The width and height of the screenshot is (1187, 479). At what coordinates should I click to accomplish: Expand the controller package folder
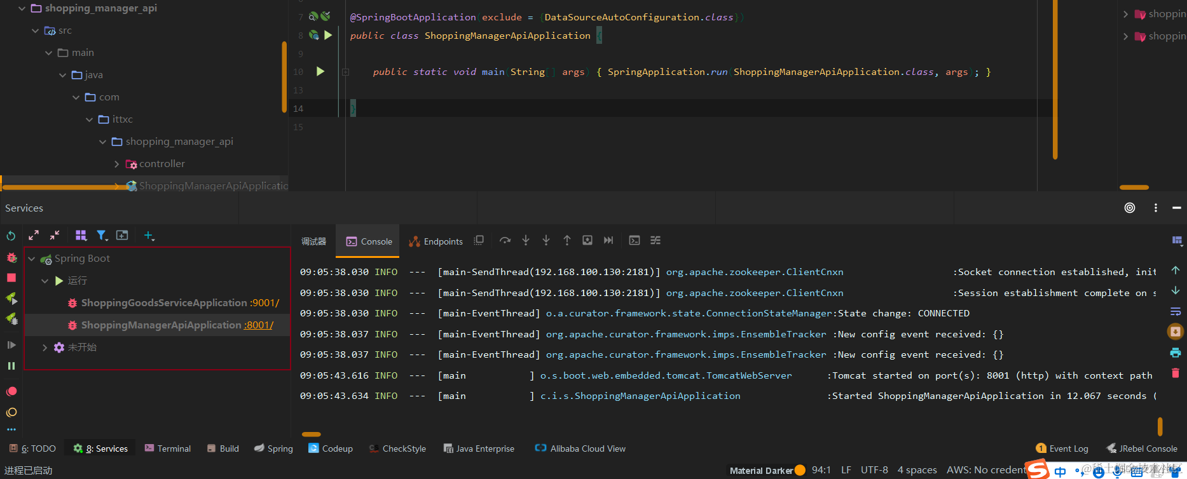click(116, 164)
